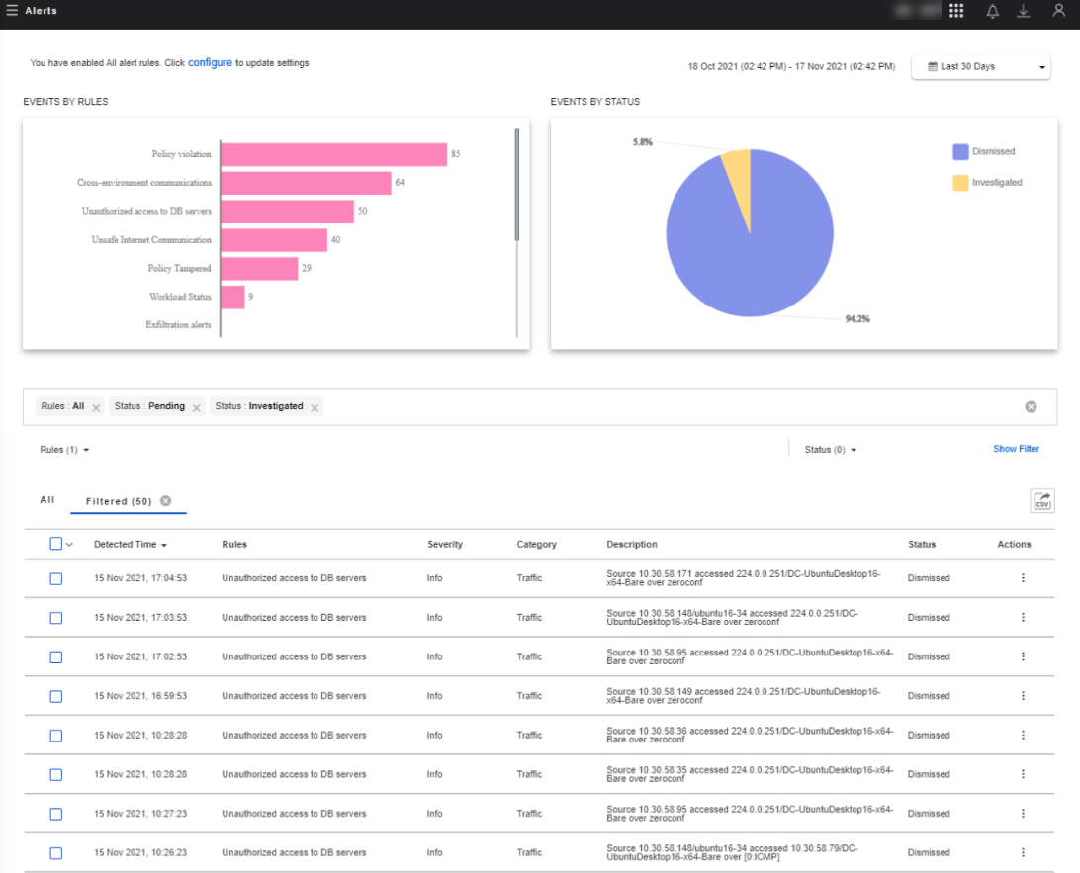This screenshot has height=873, width=1080.
Task: Clear the Filtered (50) tab icon
Action: [x=166, y=500]
